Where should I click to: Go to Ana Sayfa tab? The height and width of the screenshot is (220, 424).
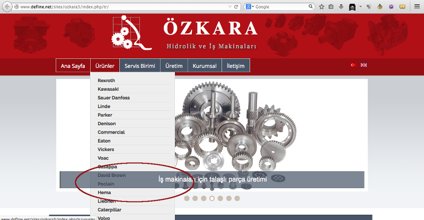click(x=73, y=66)
